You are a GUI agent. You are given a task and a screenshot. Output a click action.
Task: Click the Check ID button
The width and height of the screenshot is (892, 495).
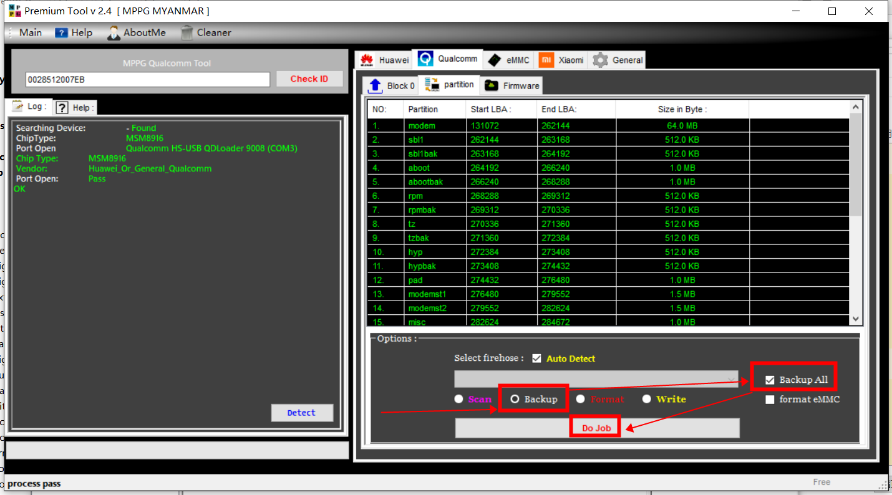[x=309, y=79]
